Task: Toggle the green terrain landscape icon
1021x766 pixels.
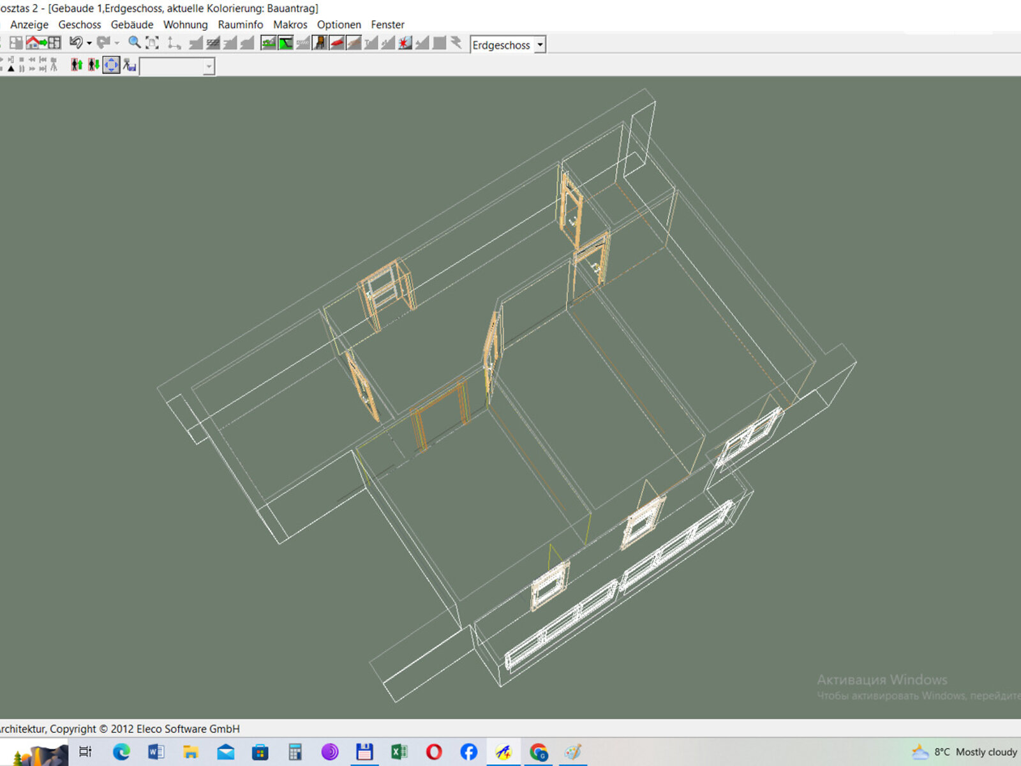Action: click(269, 43)
